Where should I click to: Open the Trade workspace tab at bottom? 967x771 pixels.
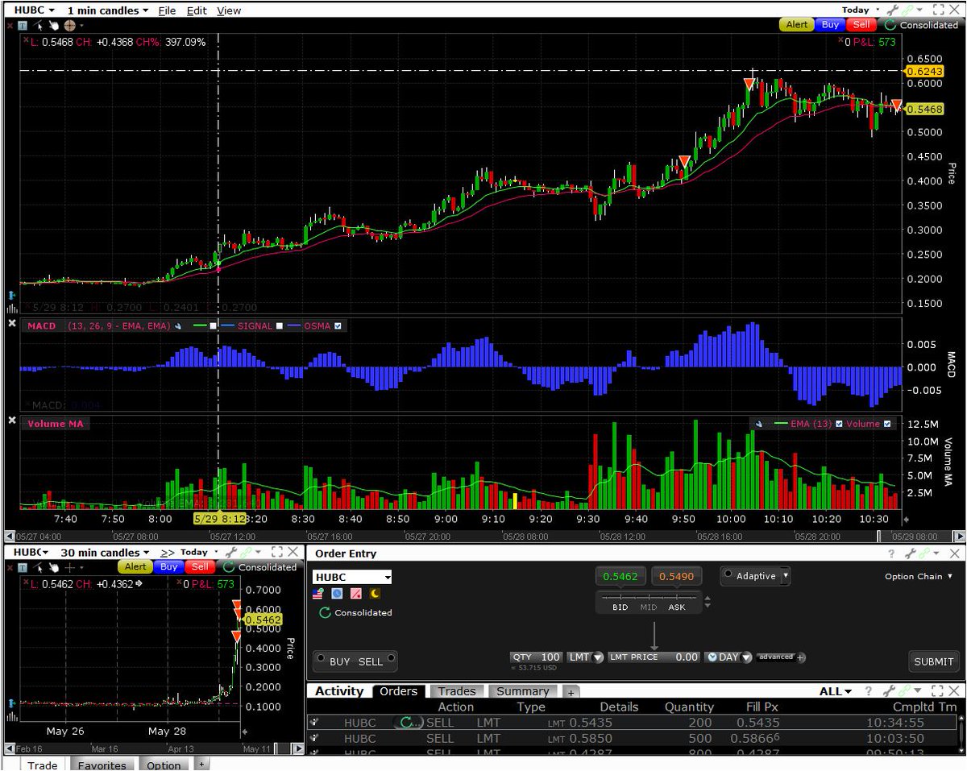tap(43, 765)
